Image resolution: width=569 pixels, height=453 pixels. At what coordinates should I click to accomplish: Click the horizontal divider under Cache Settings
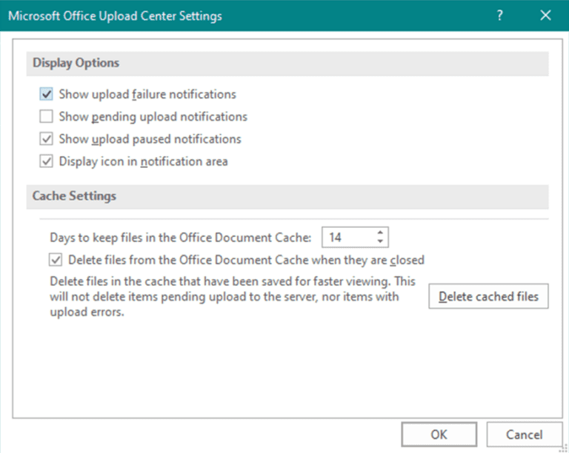point(289,219)
